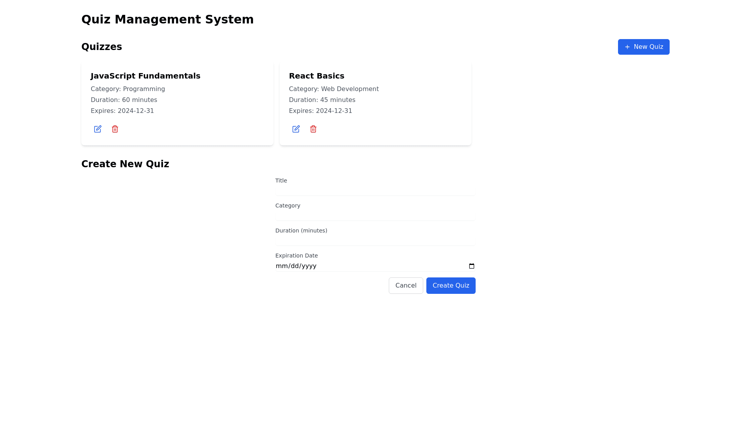Edit the React Basics quiz
This screenshot has height=422, width=751.
296,129
